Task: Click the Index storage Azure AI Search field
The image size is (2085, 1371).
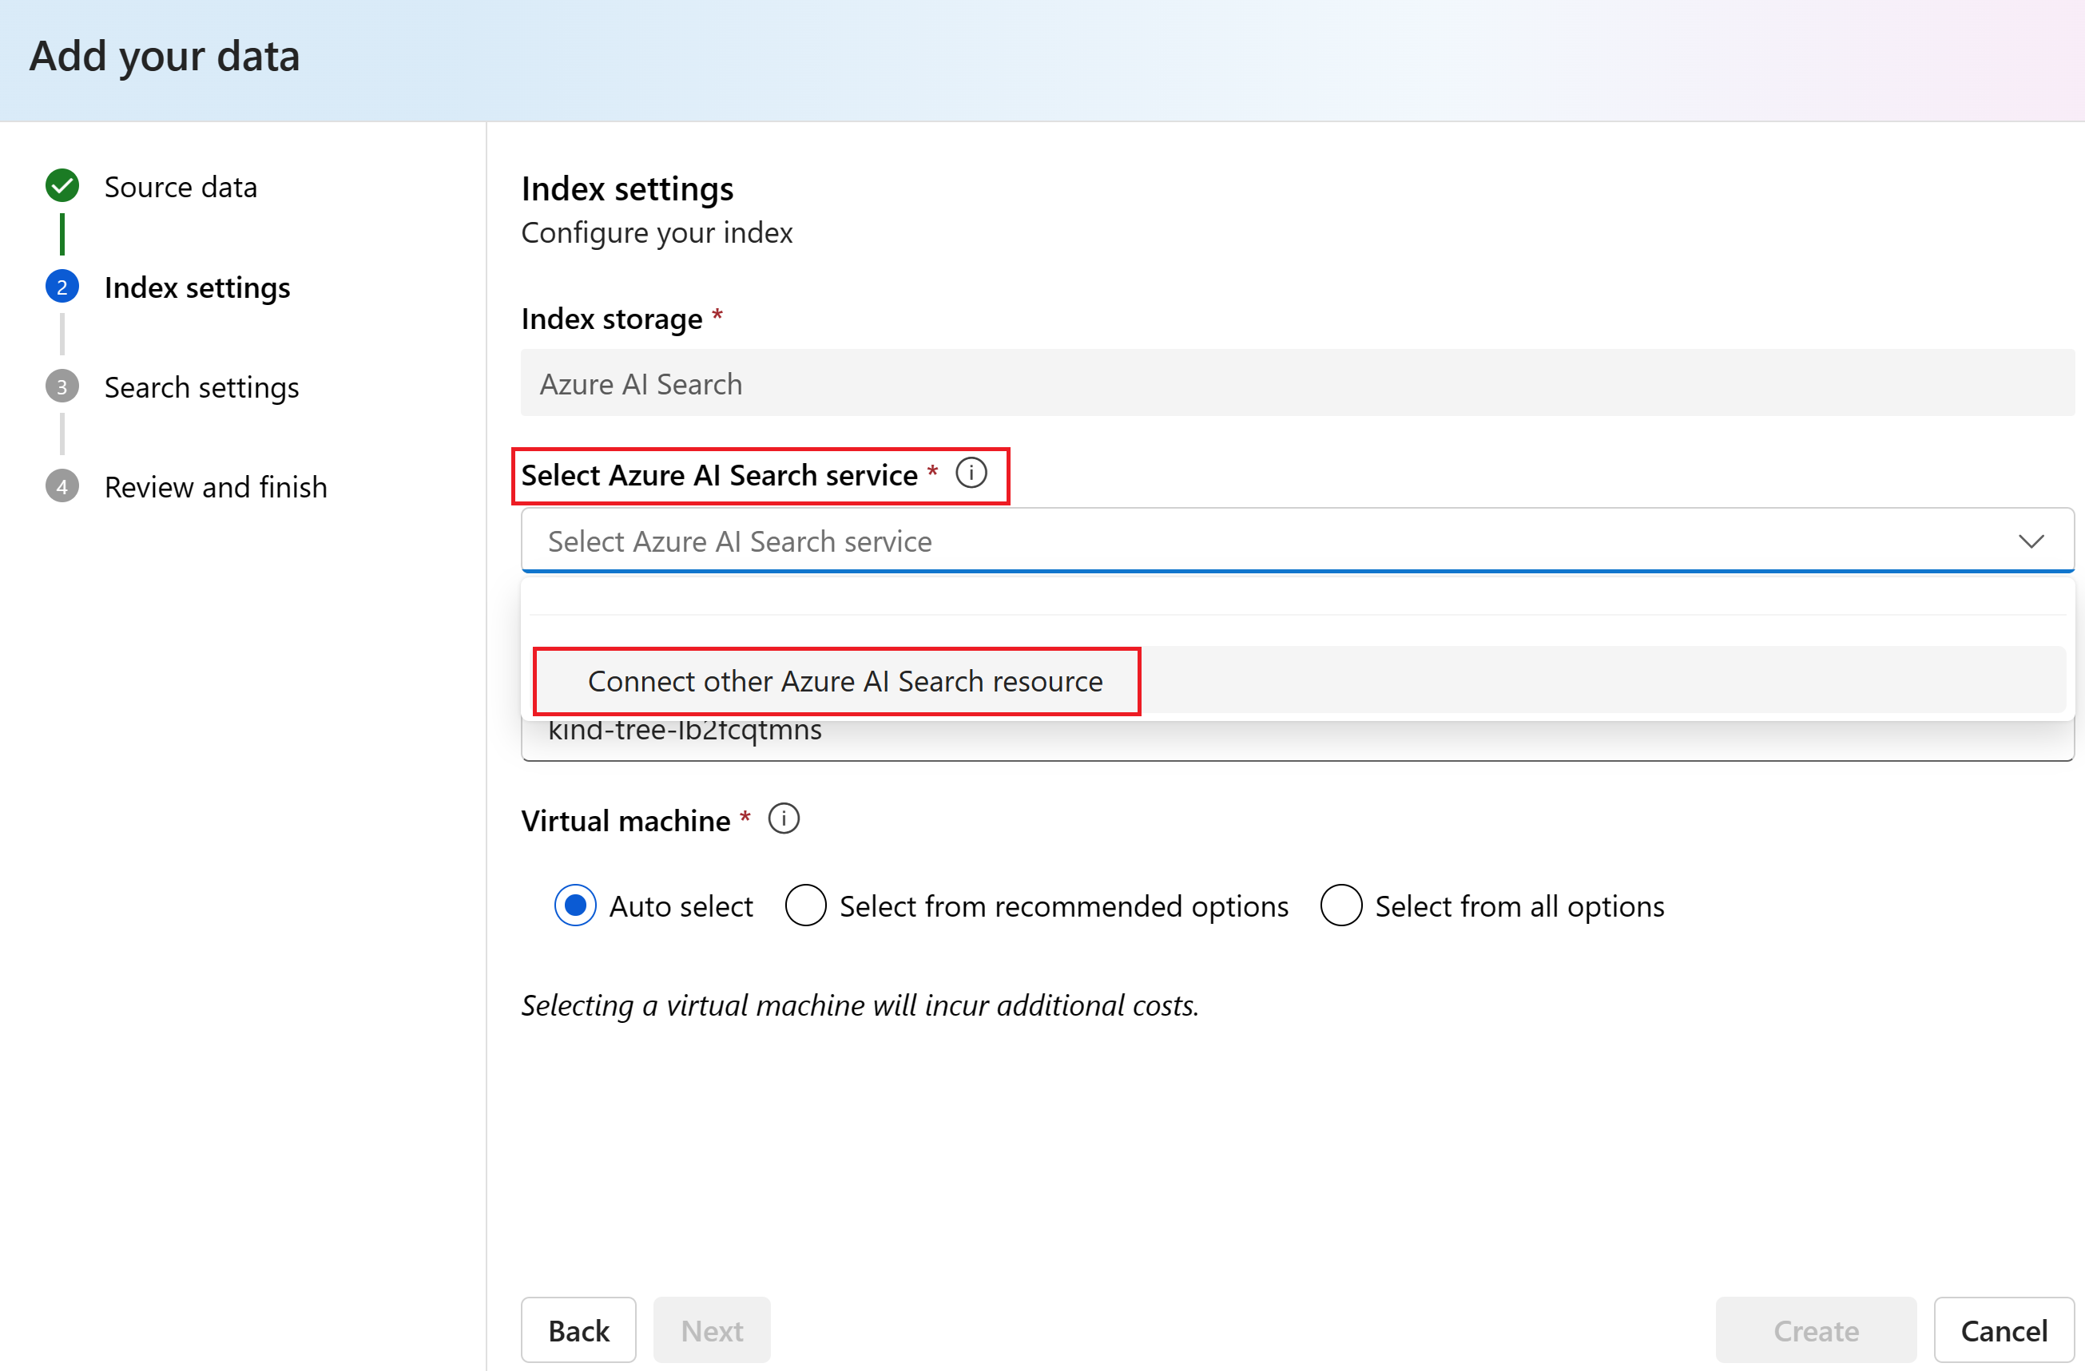Action: [x=1297, y=383]
